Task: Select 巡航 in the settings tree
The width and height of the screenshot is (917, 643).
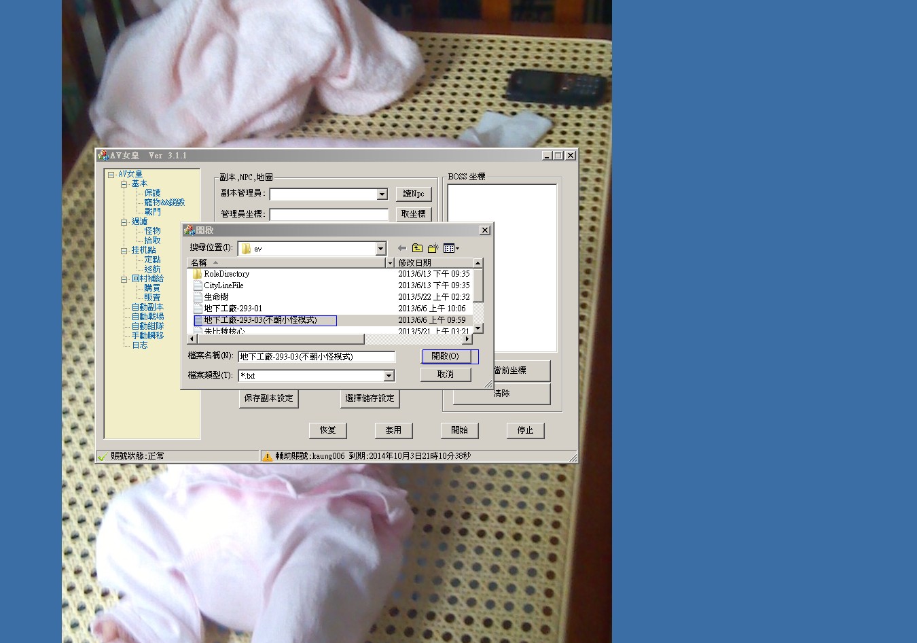Action: pos(152,269)
